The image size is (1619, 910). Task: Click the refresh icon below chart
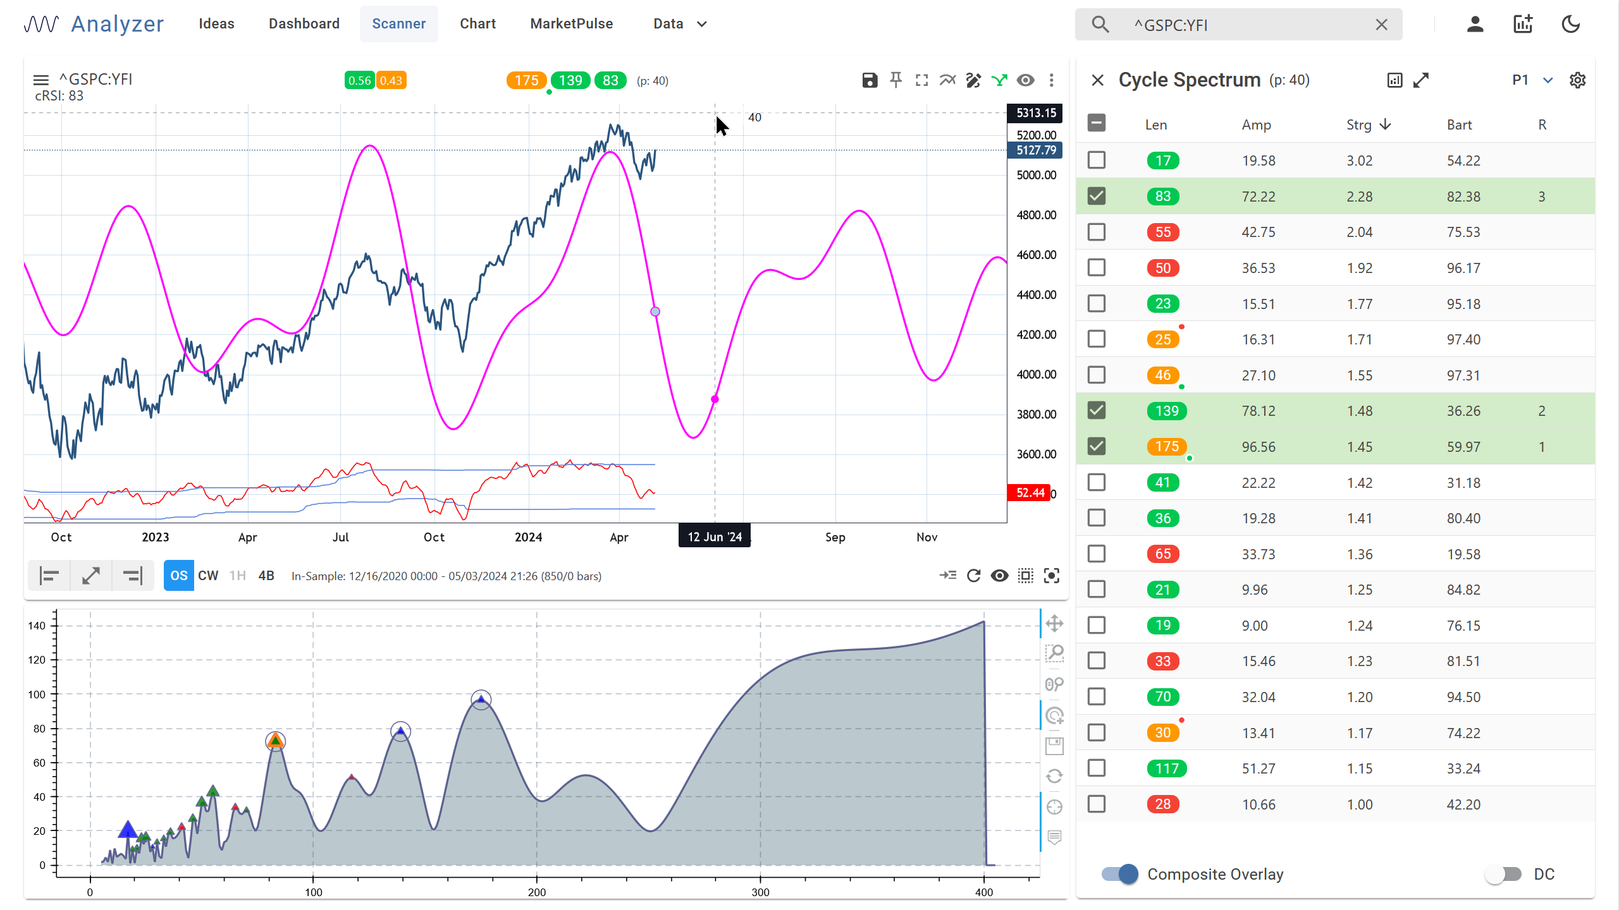coord(974,576)
